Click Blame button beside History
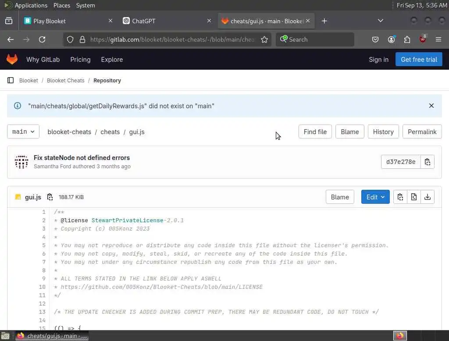This screenshot has height=341, width=449. [x=349, y=131]
